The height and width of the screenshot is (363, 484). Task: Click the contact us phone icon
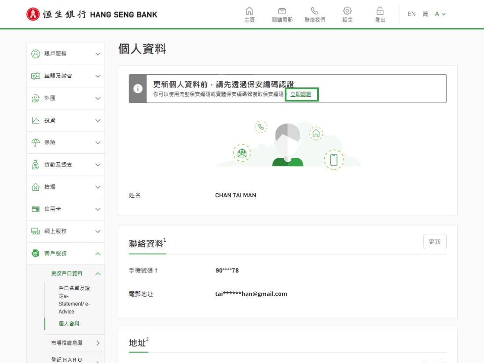[315, 11]
